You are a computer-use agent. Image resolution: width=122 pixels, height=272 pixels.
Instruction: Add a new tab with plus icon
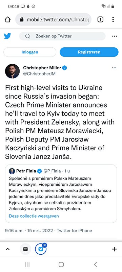(x=115, y=249)
